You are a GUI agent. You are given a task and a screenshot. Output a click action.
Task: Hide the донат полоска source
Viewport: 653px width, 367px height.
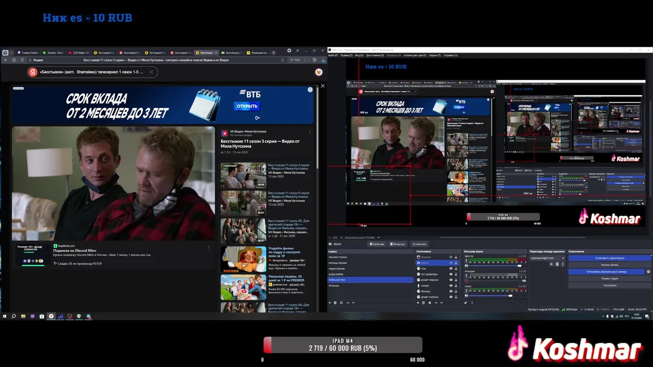click(x=451, y=297)
